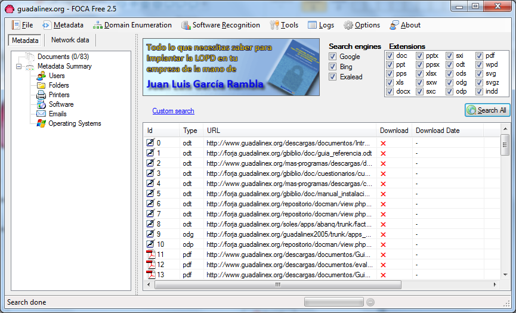Click the Search All button
Viewport: 516px width, 313px height.
pos(488,110)
